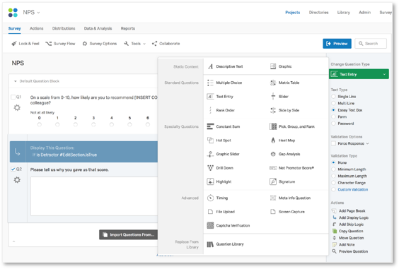Click the Preview button
399x269 pixels.
coord(337,44)
